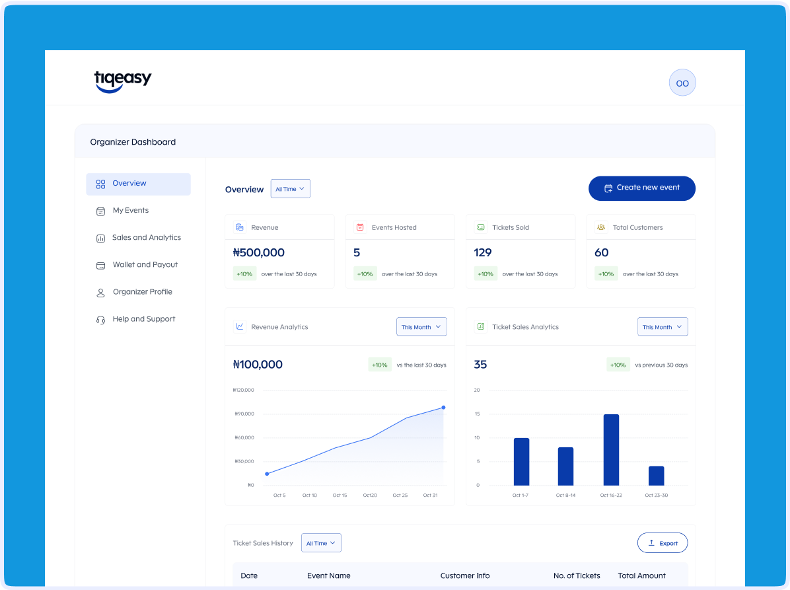Open the OO profile avatar
Viewport: 790px width, 590px height.
682,83
